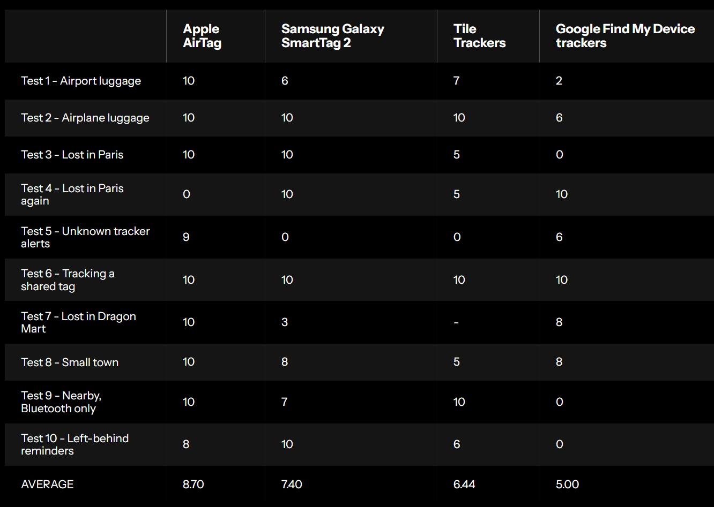Click the Apple AirTag average score 8.70
The height and width of the screenshot is (507, 714).
pyautogui.click(x=193, y=485)
